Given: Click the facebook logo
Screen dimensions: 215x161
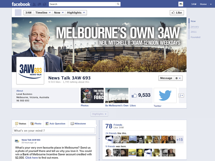Looking at the screenshot, I should 21,4.
